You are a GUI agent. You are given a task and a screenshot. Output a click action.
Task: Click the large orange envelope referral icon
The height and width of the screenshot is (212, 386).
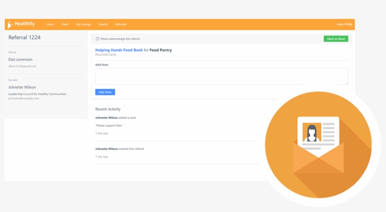pyautogui.click(x=318, y=145)
